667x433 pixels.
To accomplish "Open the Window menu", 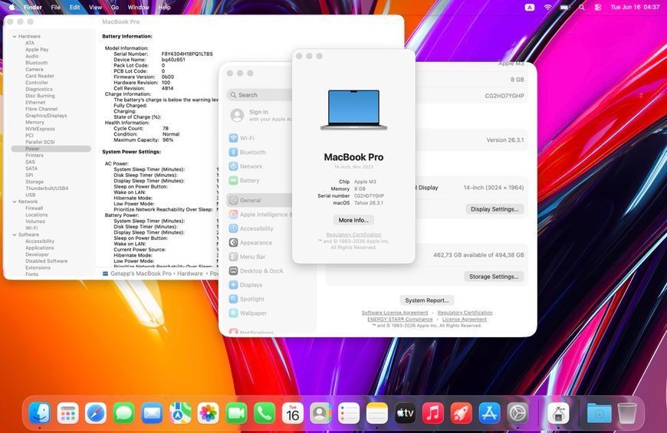I will [138, 7].
